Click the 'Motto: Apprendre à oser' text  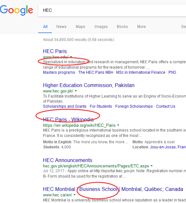pyautogui.click(x=154, y=142)
